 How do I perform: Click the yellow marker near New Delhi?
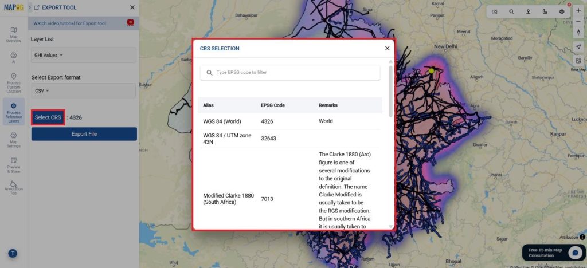point(431,70)
